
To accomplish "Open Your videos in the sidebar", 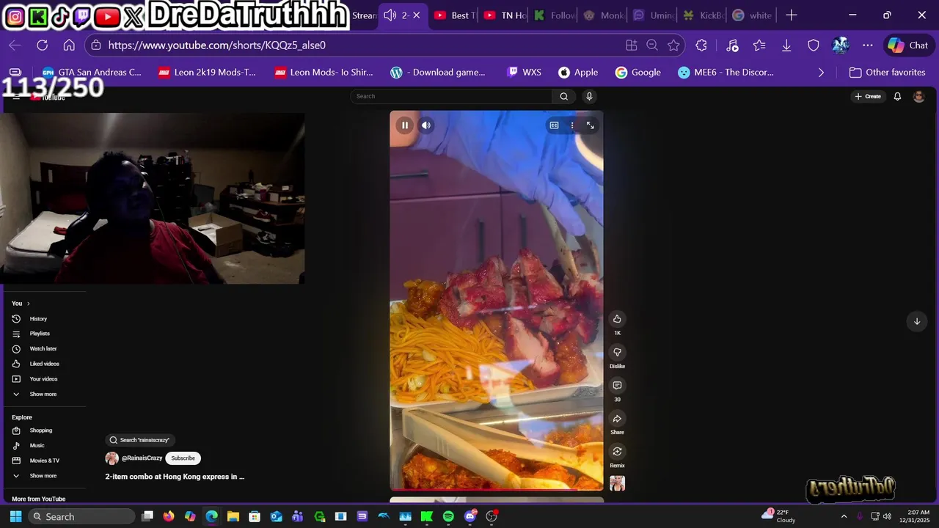I will pos(44,379).
